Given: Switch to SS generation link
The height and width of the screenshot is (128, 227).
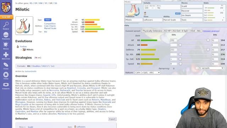Looking at the screenshot, I should (56, 3).
